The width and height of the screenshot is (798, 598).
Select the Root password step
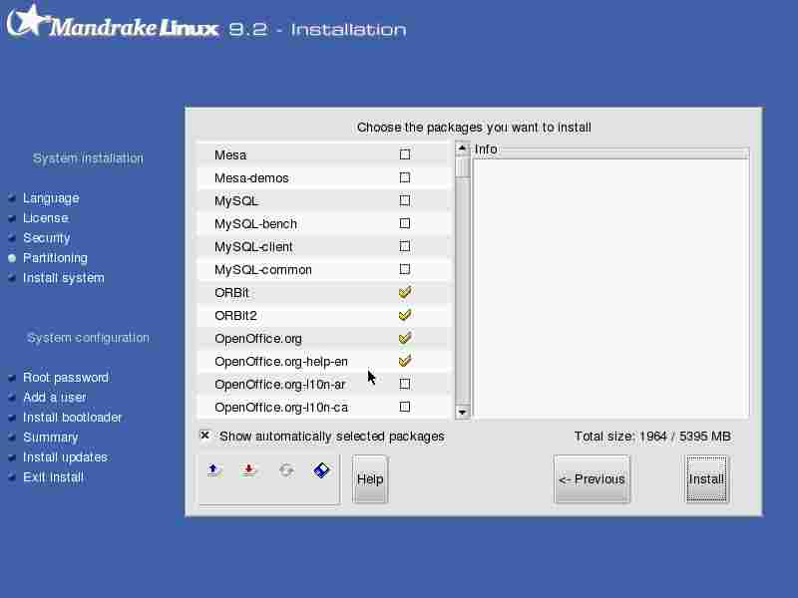click(66, 378)
